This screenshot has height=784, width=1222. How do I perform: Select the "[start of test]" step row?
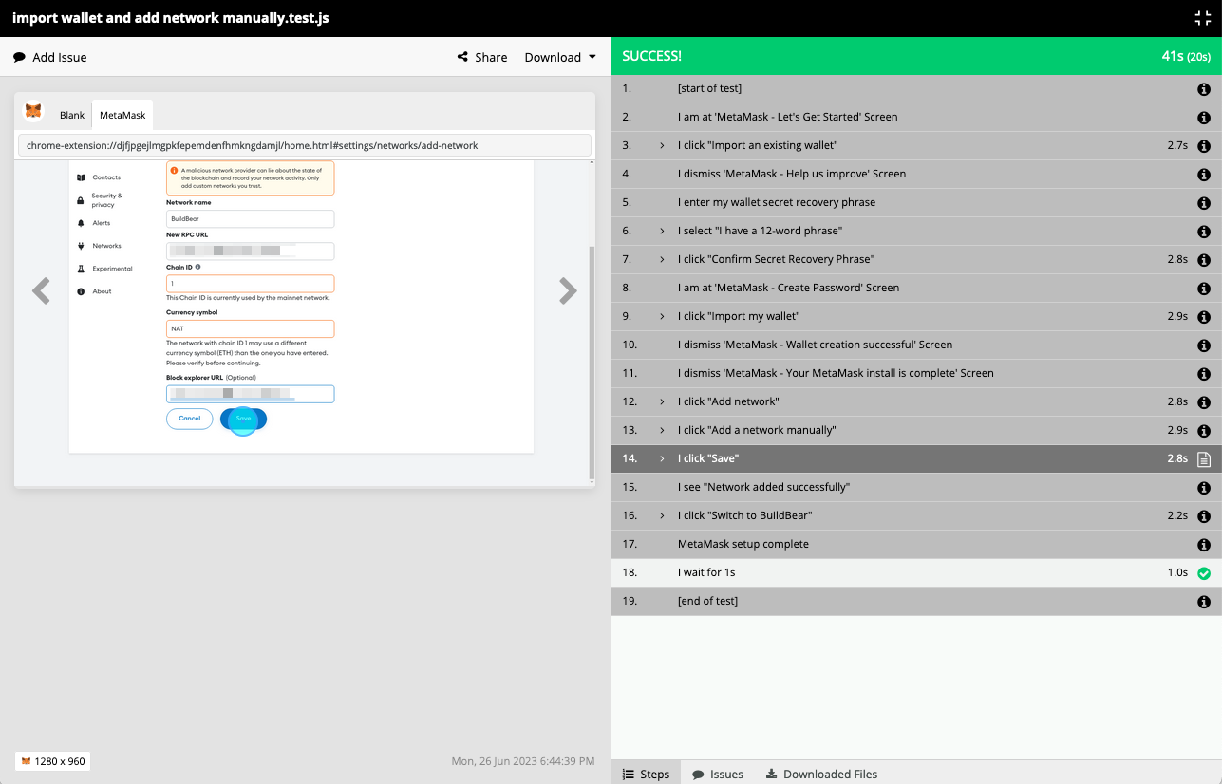point(916,89)
